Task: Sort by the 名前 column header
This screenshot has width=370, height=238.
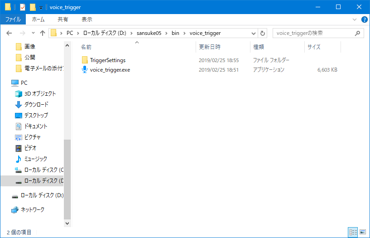Action: (x=86, y=47)
